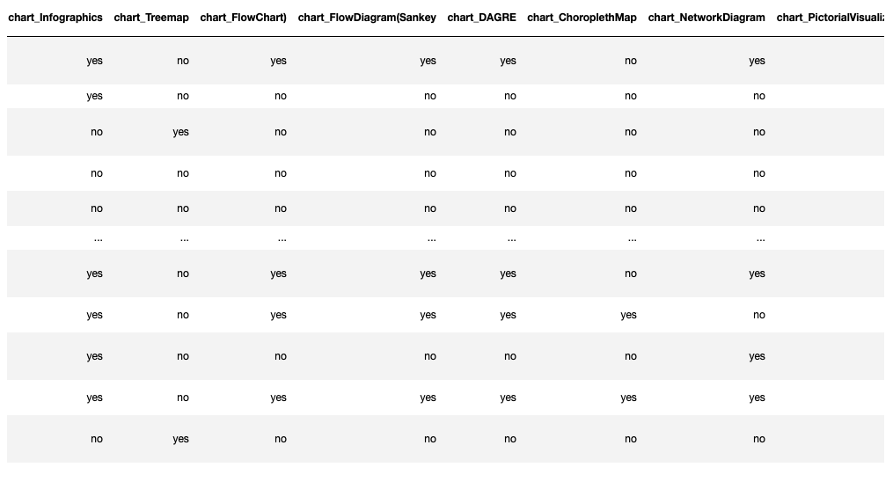Click the truncated chart_PictorialVisualiz column header
The width and height of the screenshot is (893, 489).
tap(832, 18)
